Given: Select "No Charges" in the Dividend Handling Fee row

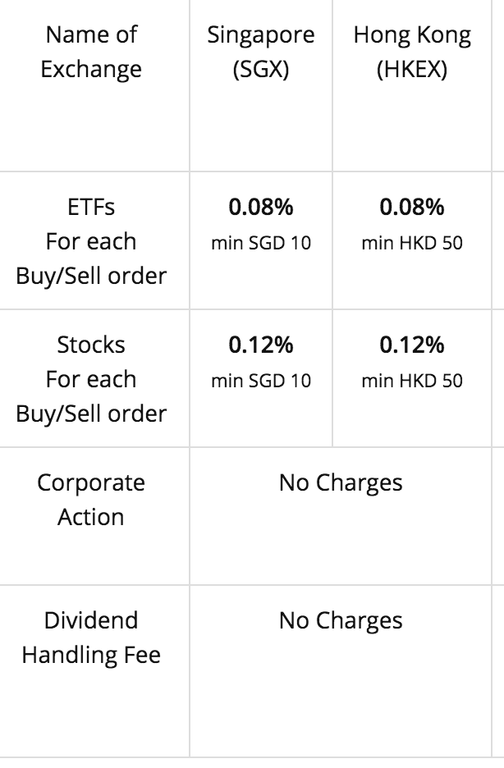Looking at the screenshot, I should pyautogui.click(x=341, y=620).
